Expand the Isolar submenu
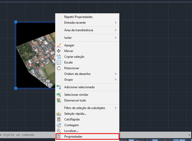Screen dimensions: 192x141 (x=87, y=38)
